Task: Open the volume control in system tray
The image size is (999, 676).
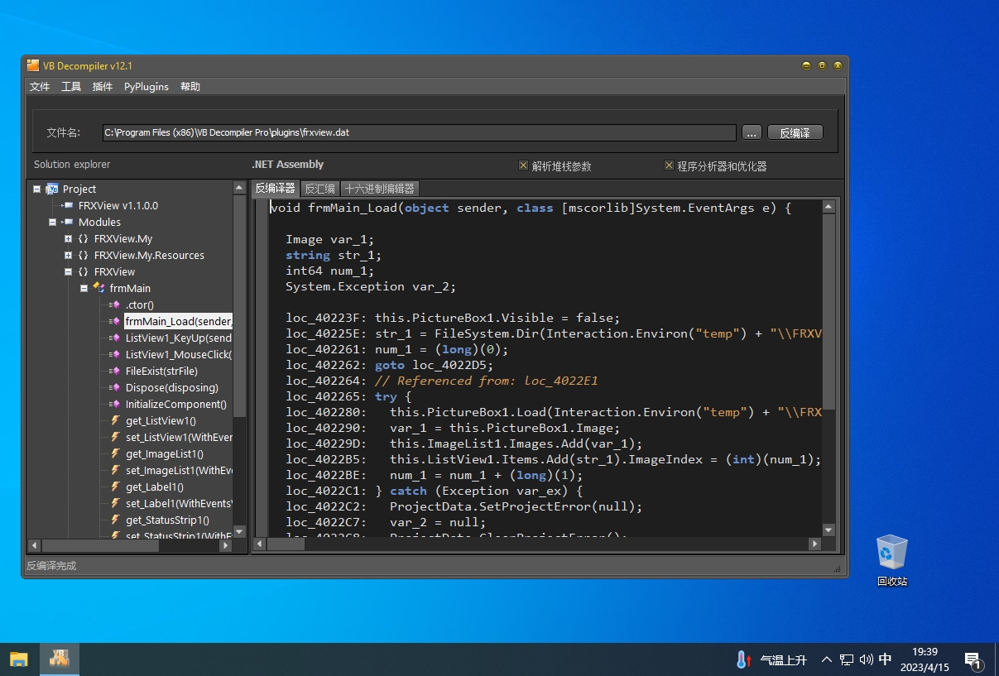Action: click(x=866, y=659)
